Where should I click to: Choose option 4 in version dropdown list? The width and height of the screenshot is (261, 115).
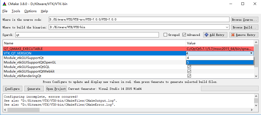coord(220,58)
